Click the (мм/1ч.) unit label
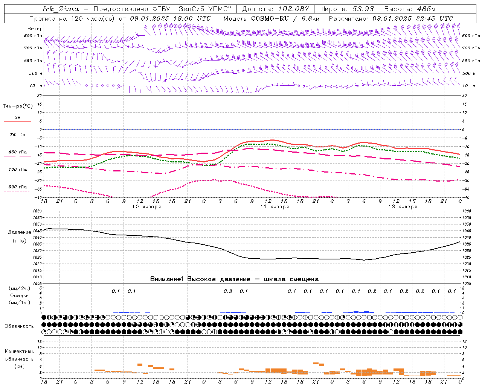This screenshot has width=482, height=385. tap(19, 303)
